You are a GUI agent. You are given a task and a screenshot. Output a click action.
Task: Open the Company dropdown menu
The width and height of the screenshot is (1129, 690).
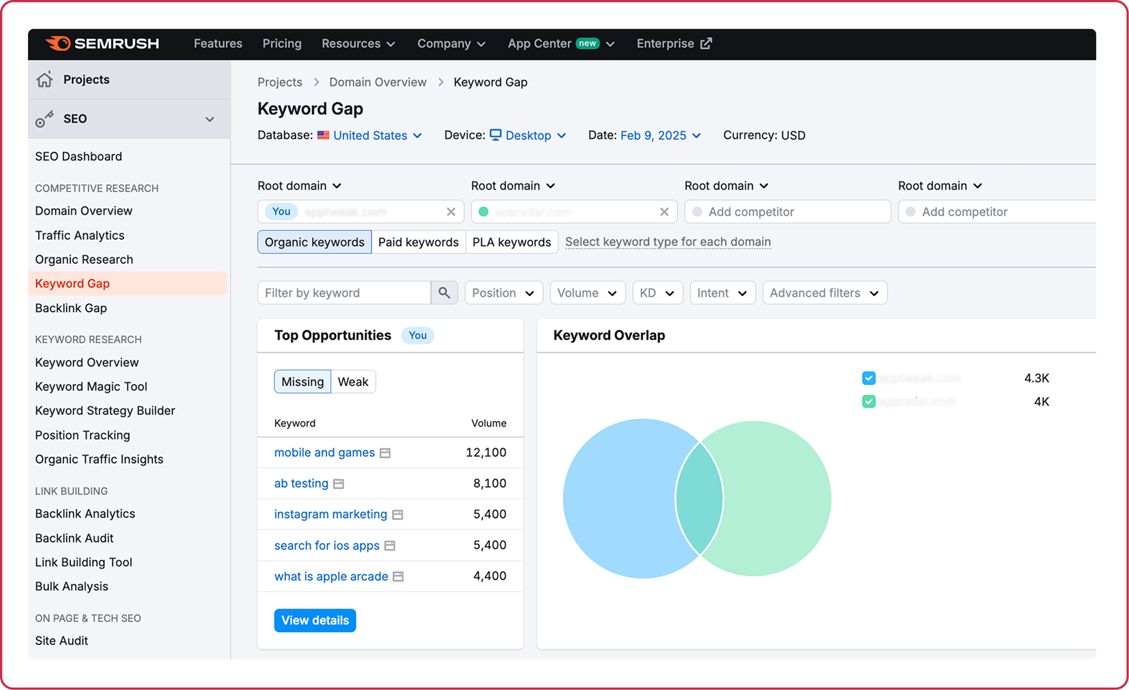click(451, 44)
